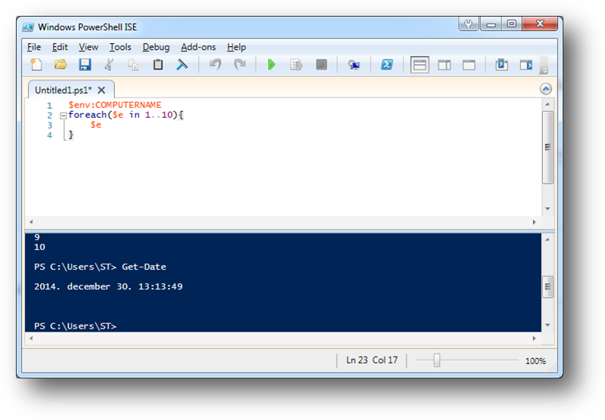The image size is (605, 420).
Task: Start PowerShell.exe console icon
Action: pos(386,64)
